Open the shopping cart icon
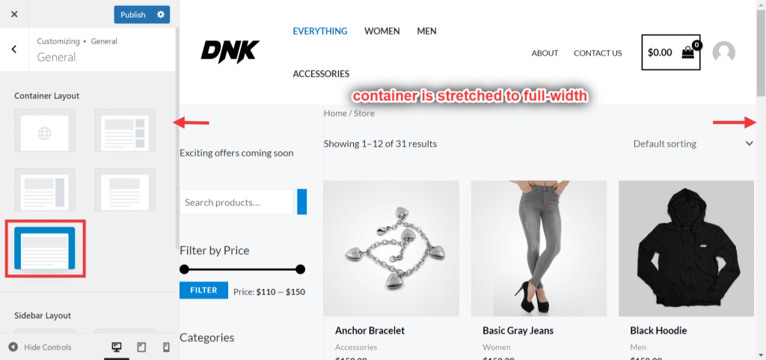Screen dimensions: 766x360 pyautogui.click(x=688, y=52)
